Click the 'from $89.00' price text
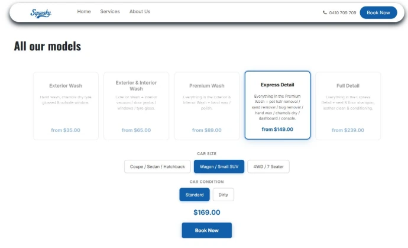The height and width of the screenshot is (248, 408). point(207,130)
